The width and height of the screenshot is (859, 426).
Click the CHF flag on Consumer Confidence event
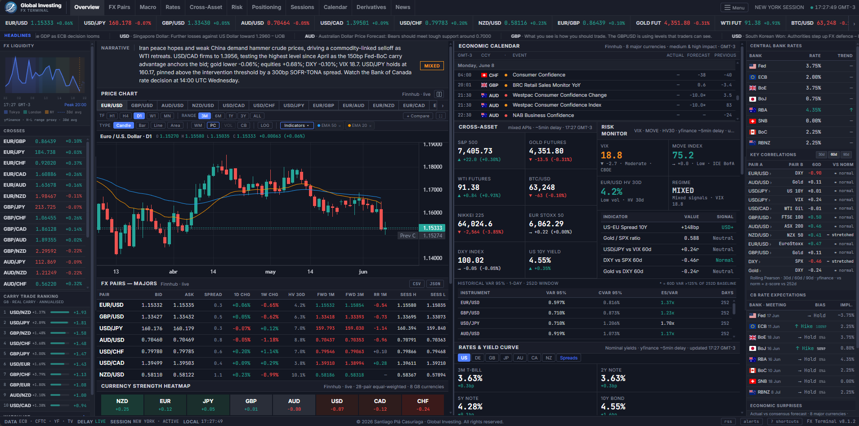(x=484, y=76)
